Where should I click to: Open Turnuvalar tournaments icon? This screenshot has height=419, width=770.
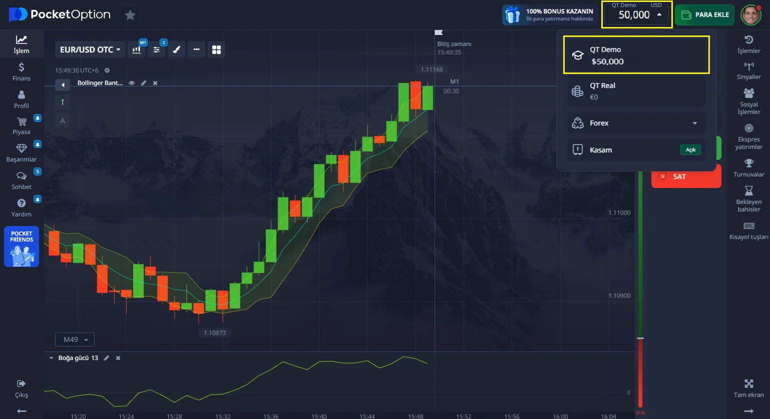748,167
